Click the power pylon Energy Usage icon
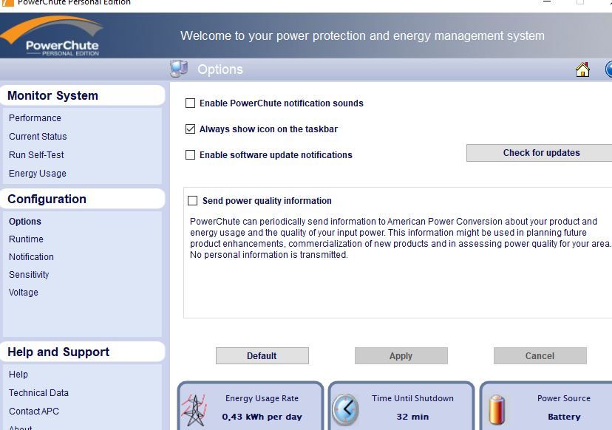This screenshot has width=612, height=430. [194, 410]
